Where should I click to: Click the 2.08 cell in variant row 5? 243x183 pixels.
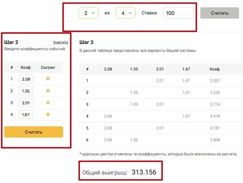tap(108, 128)
